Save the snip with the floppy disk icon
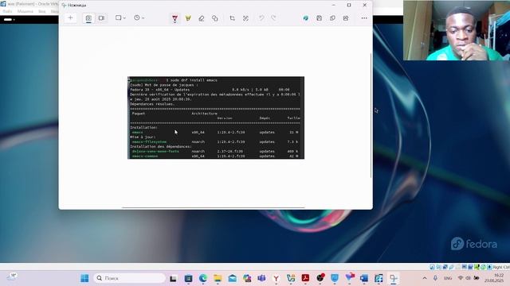 319,18
